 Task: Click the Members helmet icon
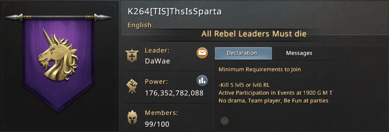(x=132, y=118)
